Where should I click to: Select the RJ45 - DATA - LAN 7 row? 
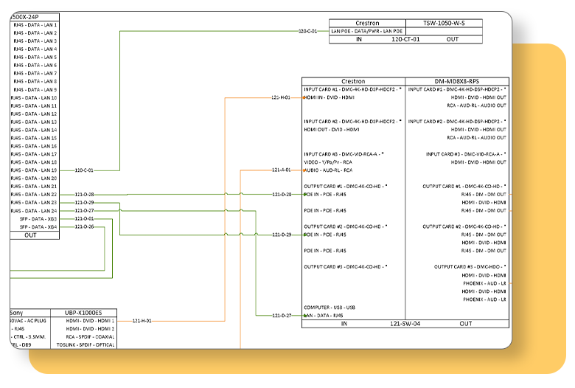pos(35,74)
